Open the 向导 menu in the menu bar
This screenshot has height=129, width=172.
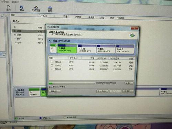tap(5, 2)
